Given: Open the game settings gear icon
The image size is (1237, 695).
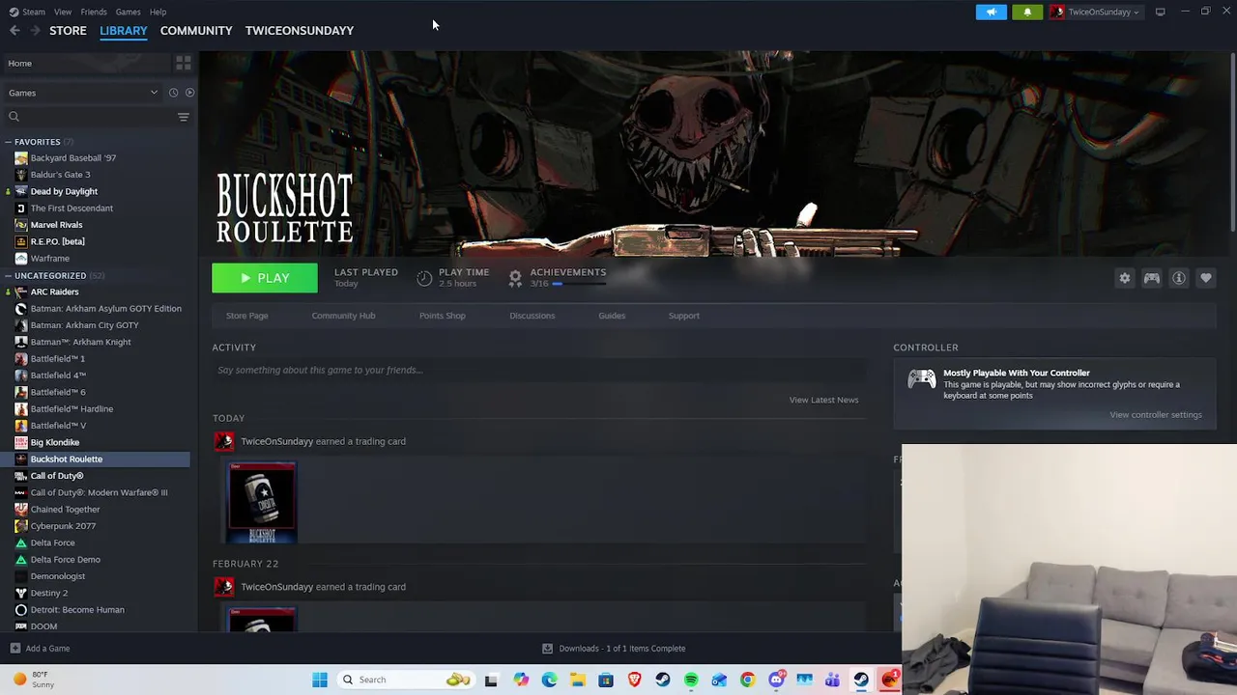Looking at the screenshot, I should pos(1125,278).
